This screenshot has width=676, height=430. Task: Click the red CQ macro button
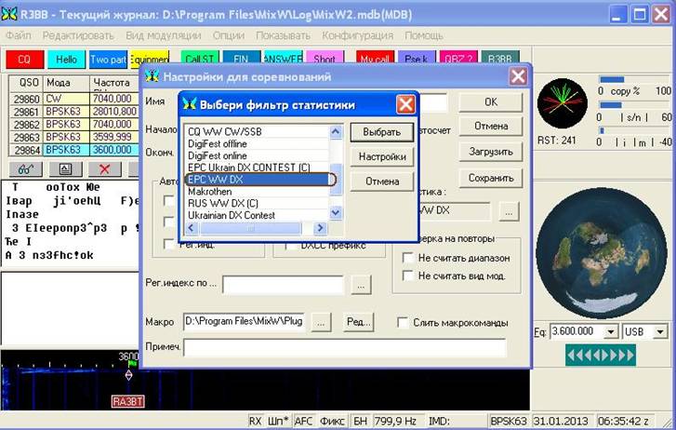coord(24,59)
